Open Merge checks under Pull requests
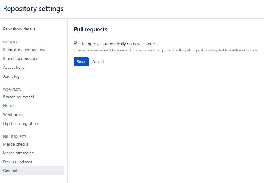Screen dimensions: 264x183 [15, 144]
